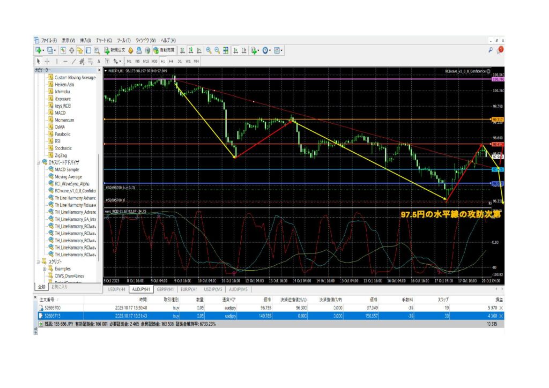The image size is (549, 388).
Task: Click the 新規注文 (New Order) button
Action: point(114,50)
